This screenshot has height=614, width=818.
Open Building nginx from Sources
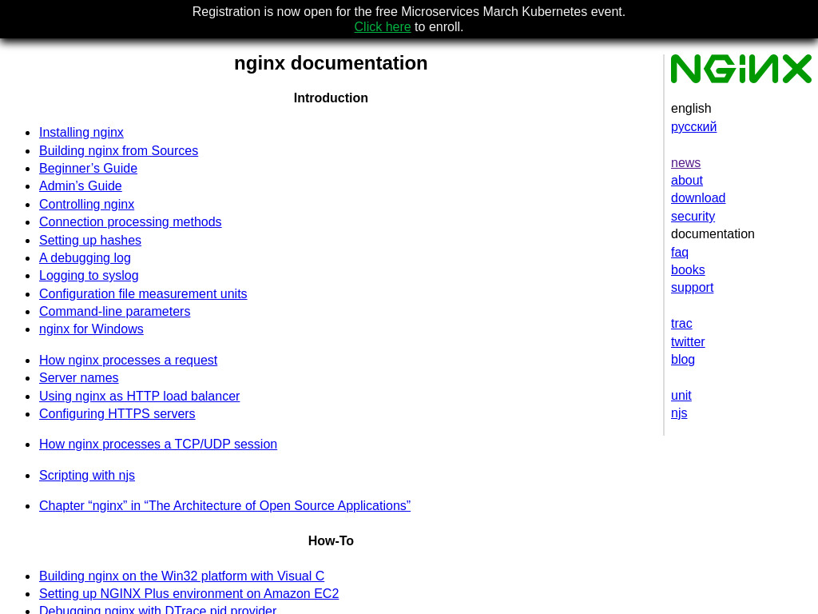click(x=118, y=150)
